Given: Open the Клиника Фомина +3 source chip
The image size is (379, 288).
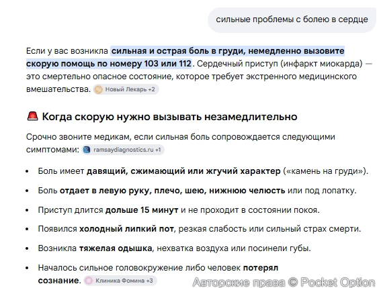Looking at the screenshot, I should (120, 281).
